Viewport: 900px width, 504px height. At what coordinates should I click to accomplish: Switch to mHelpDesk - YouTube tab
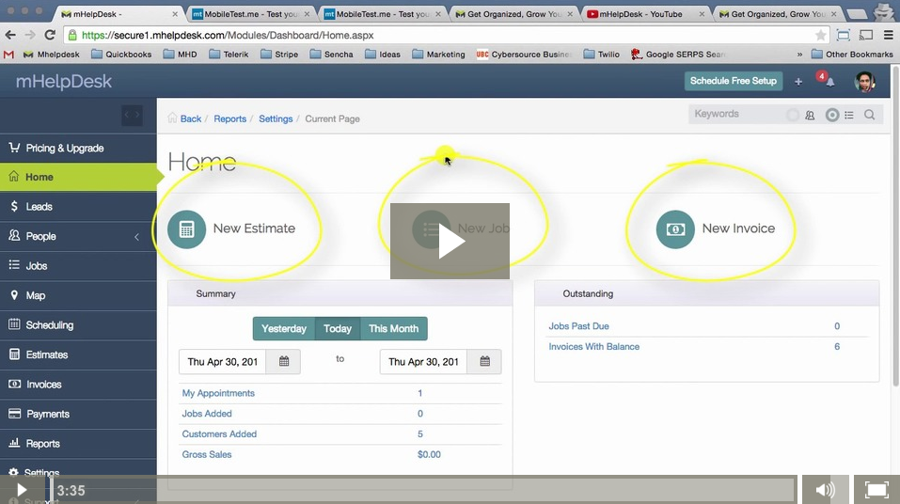tap(645, 14)
